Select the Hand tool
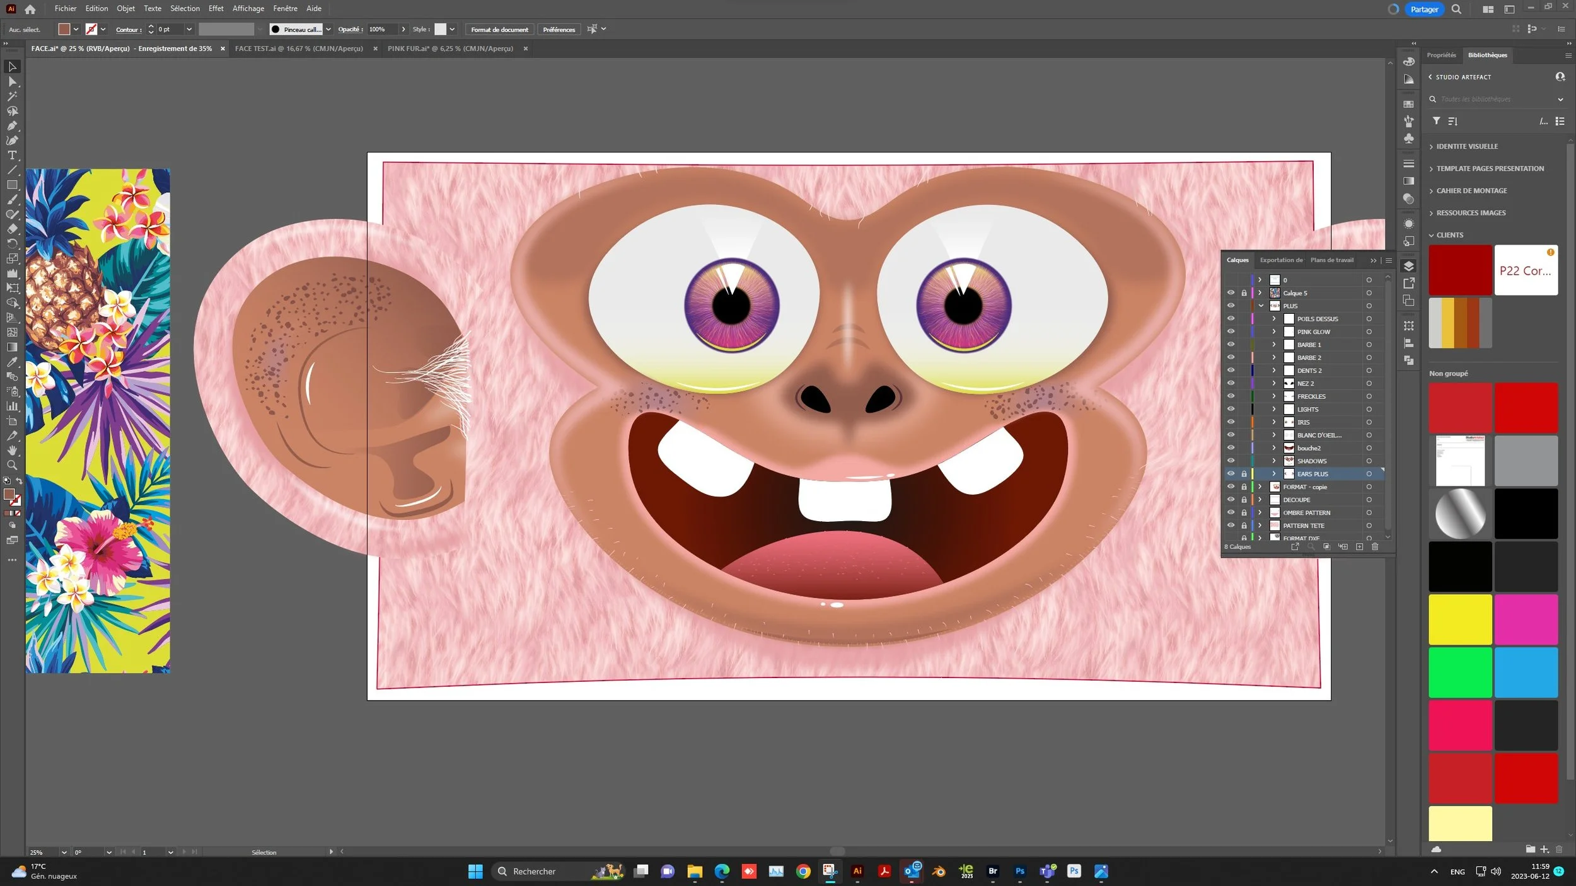Screen dimensions: 1576x886 12,451
